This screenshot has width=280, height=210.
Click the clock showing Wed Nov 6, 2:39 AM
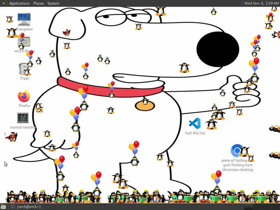tap(261, 3)
